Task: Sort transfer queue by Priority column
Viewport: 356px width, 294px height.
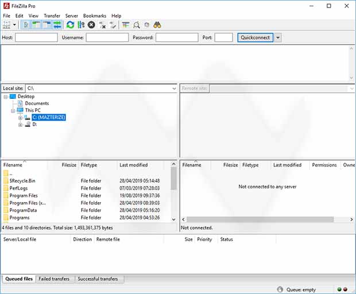Action: point(206,239)
